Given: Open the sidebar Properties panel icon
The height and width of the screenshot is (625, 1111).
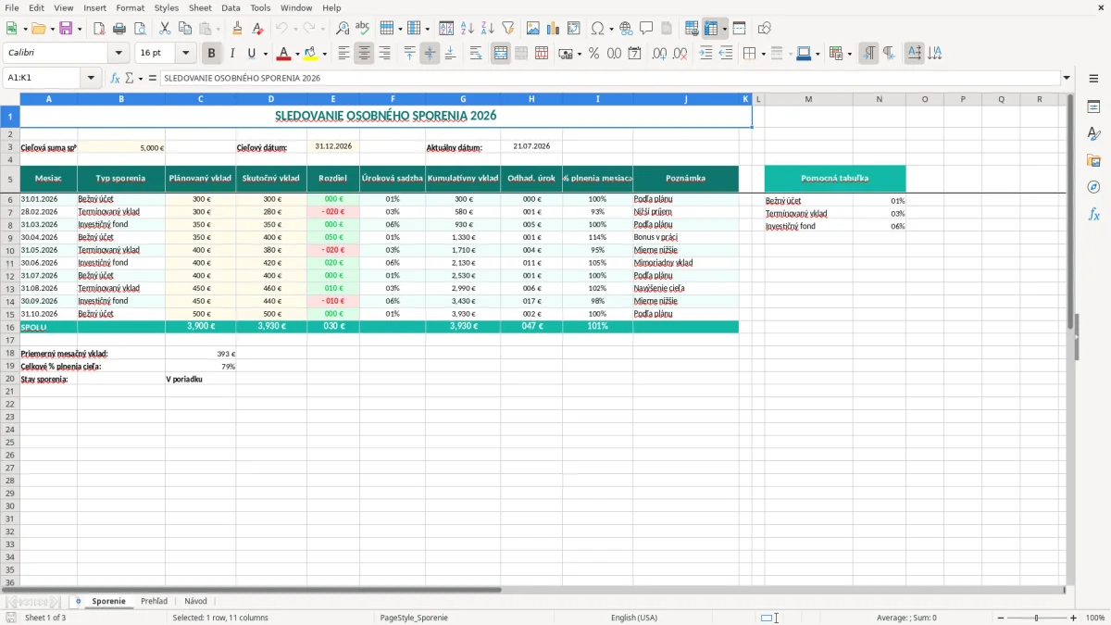Looking at the screenshot, I should point(1093,107).
